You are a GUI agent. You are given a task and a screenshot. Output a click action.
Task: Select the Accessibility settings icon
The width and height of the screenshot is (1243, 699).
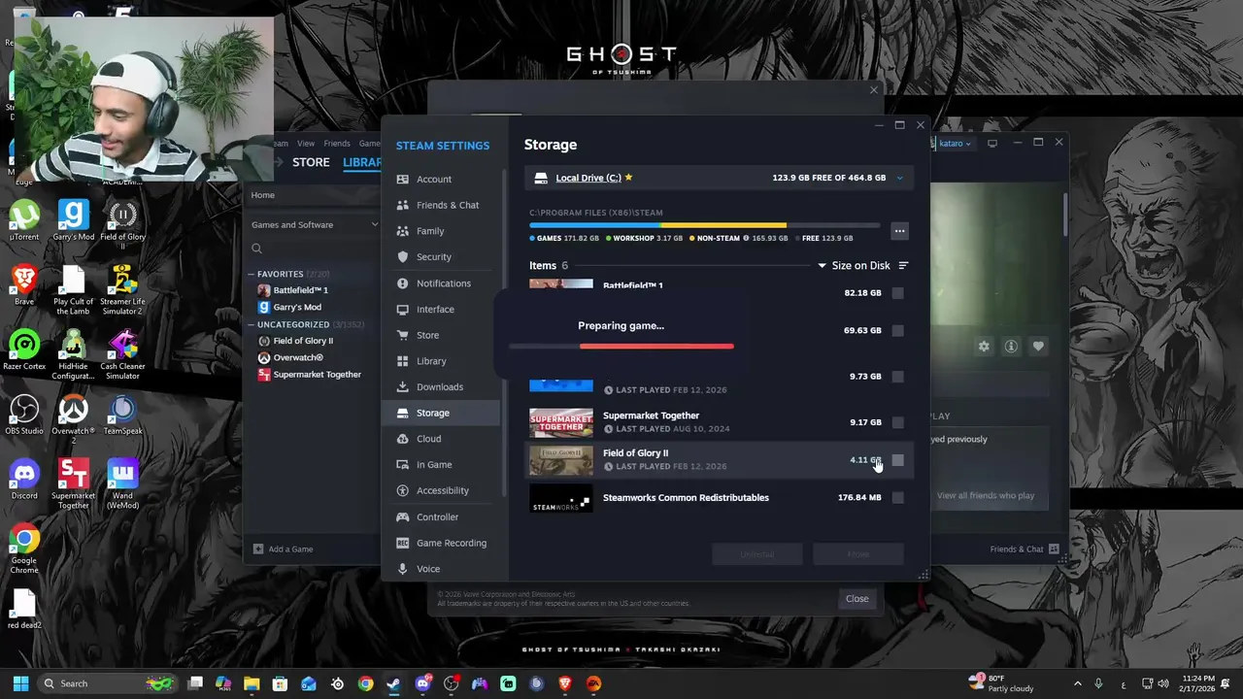(x=402, y=490)
